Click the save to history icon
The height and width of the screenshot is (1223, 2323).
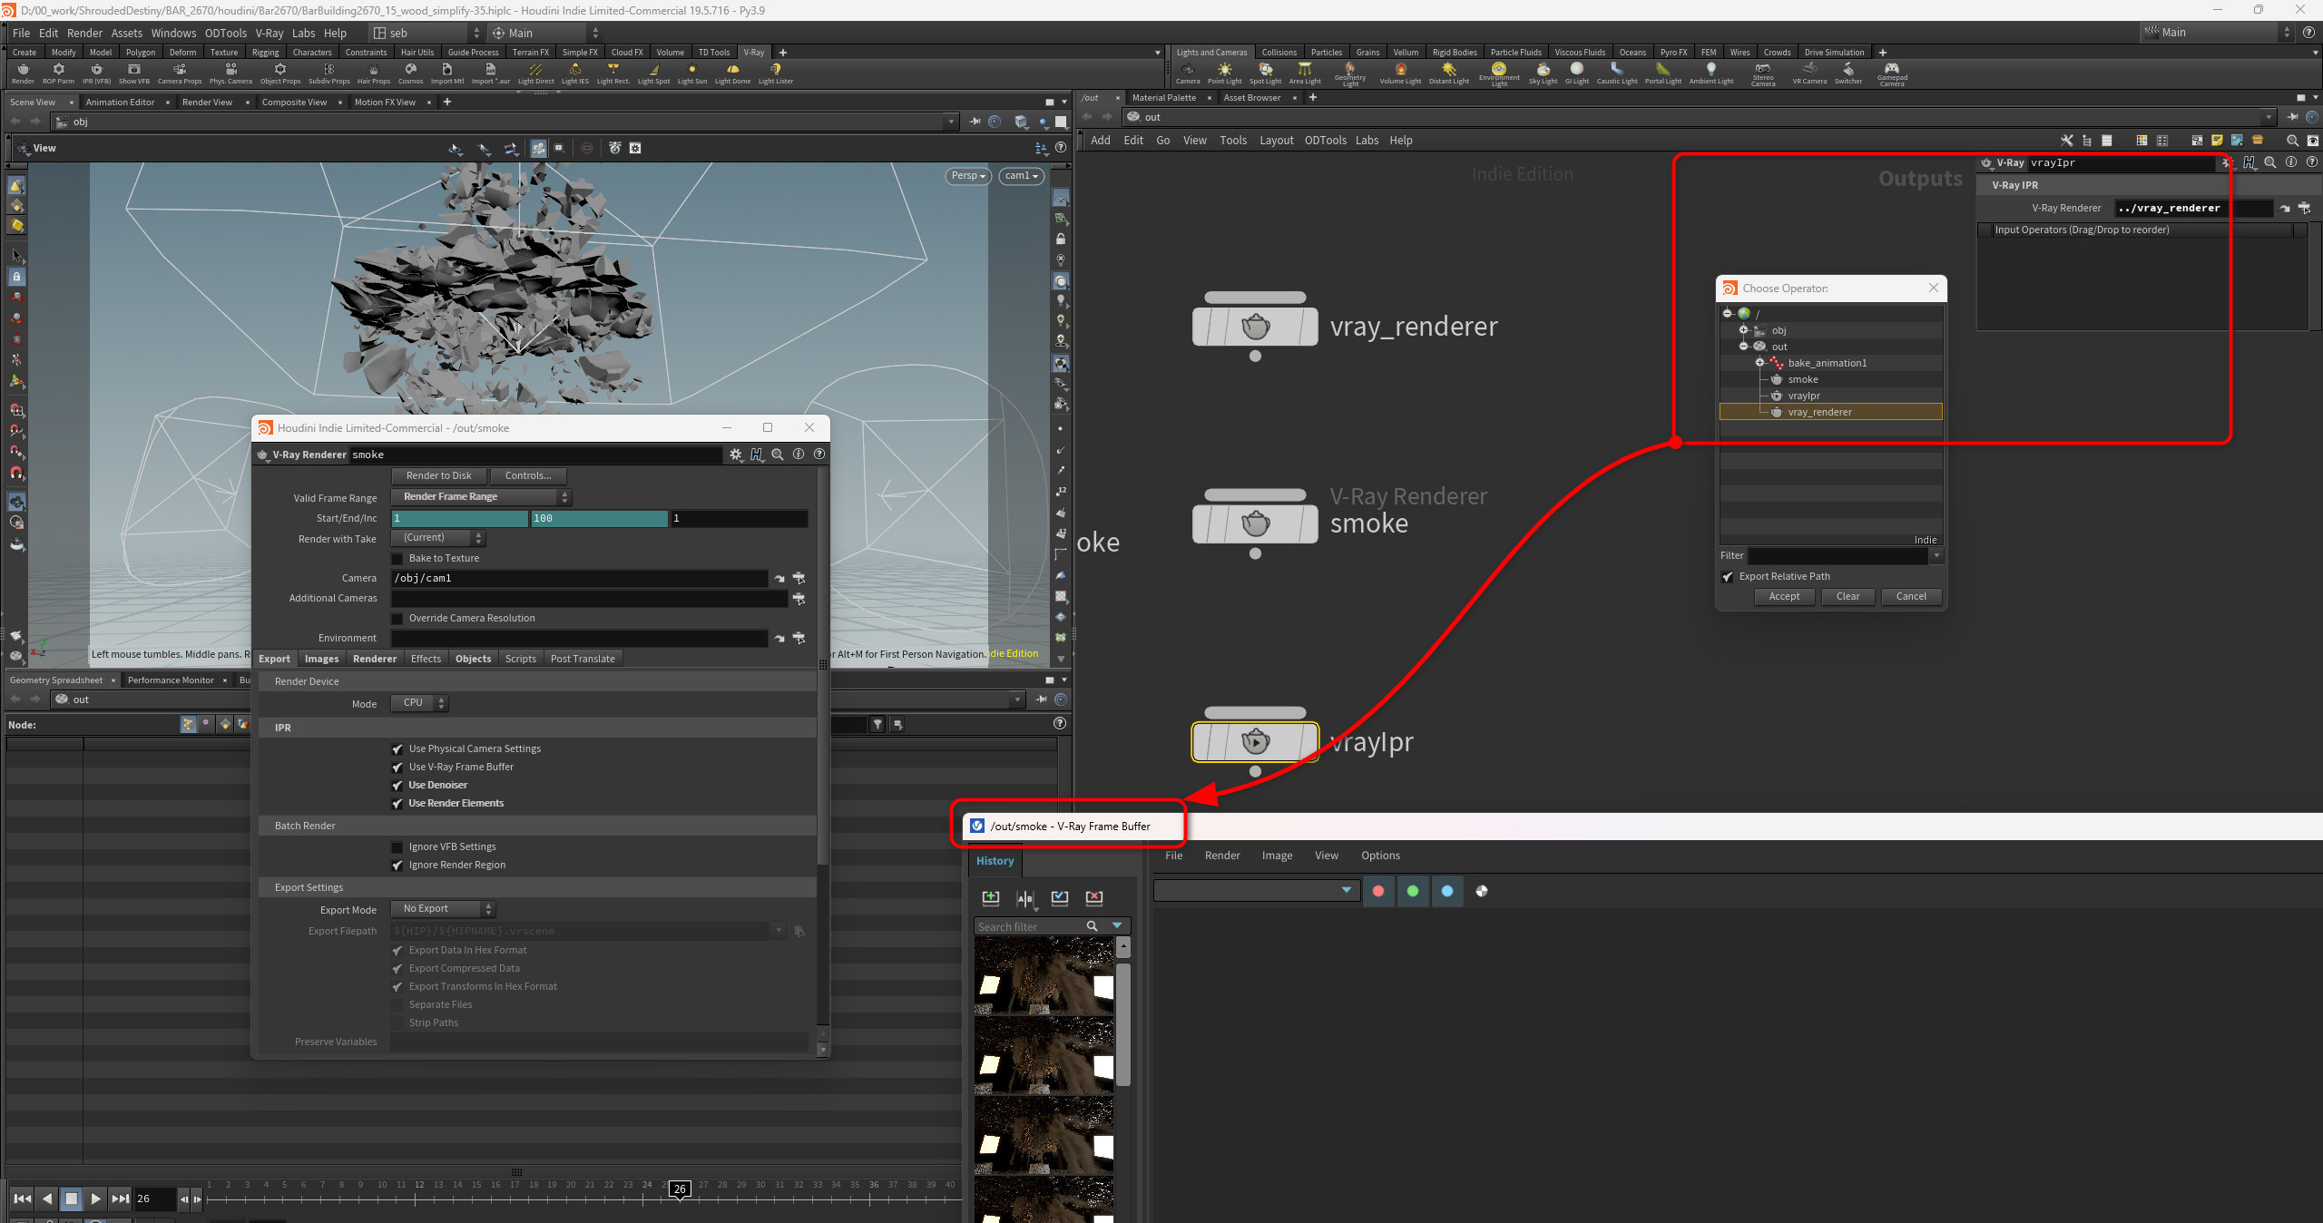(991, 898)
